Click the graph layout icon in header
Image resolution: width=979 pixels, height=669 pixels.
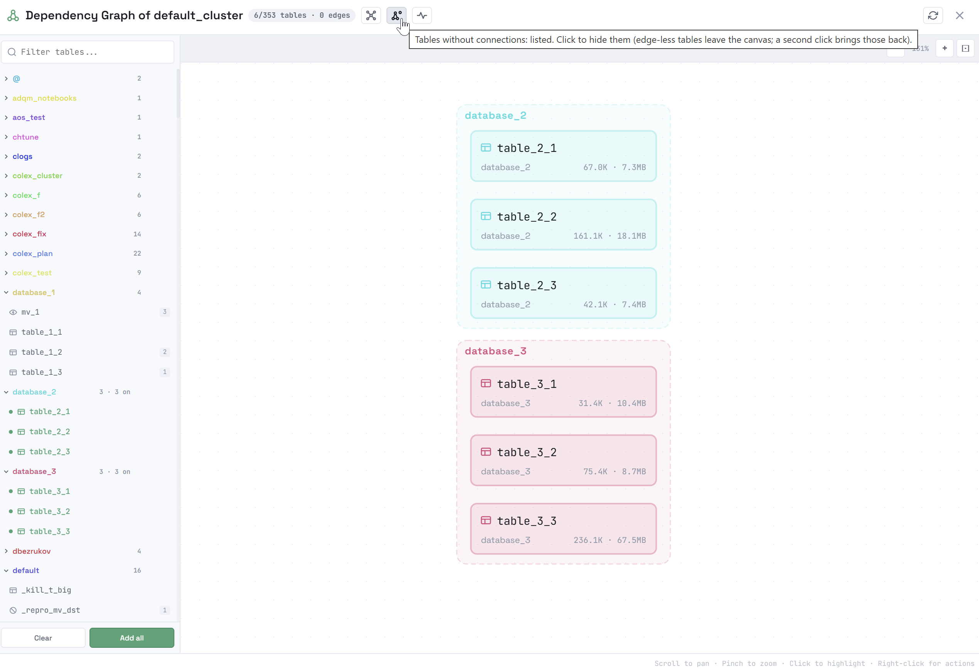371,15
